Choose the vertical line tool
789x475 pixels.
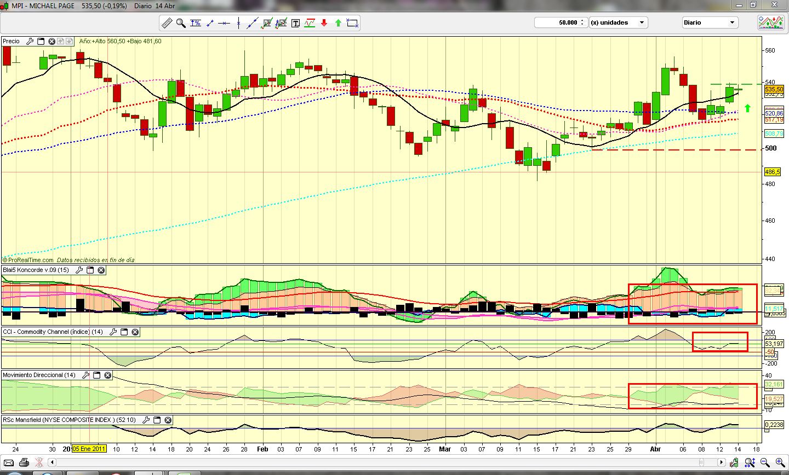238,23
